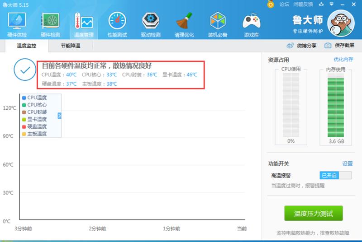The width and height of the screenshot is (362, 242).
Task: Switch to the 温度监控 tab
Action: click(27, 46)
